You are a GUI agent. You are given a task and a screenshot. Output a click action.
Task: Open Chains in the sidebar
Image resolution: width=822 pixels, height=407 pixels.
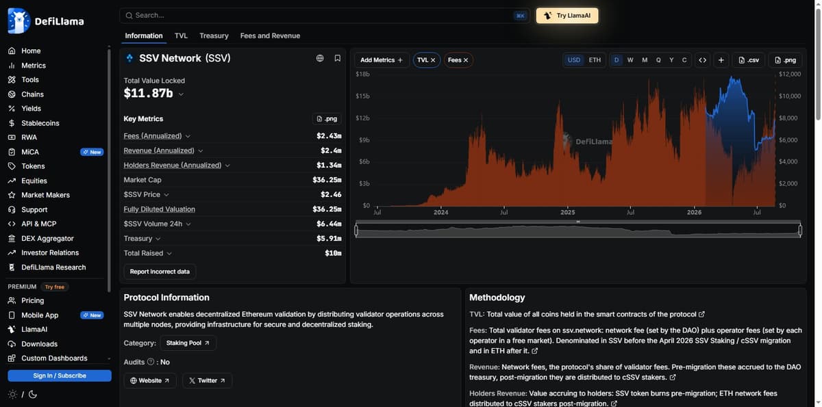pos(32,94)
